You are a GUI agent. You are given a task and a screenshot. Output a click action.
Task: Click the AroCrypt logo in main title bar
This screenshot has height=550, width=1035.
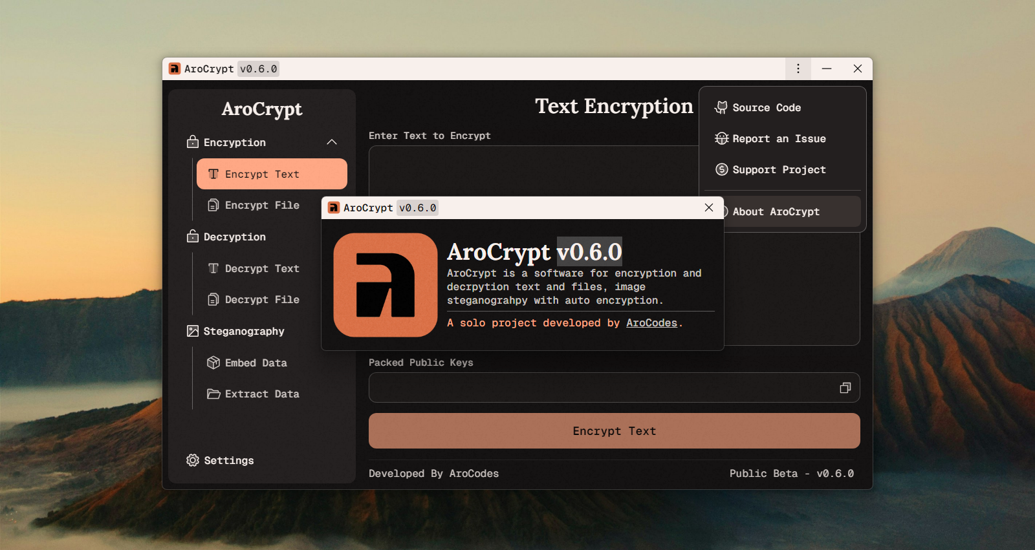pyautogui.click(x=175, y=69)
